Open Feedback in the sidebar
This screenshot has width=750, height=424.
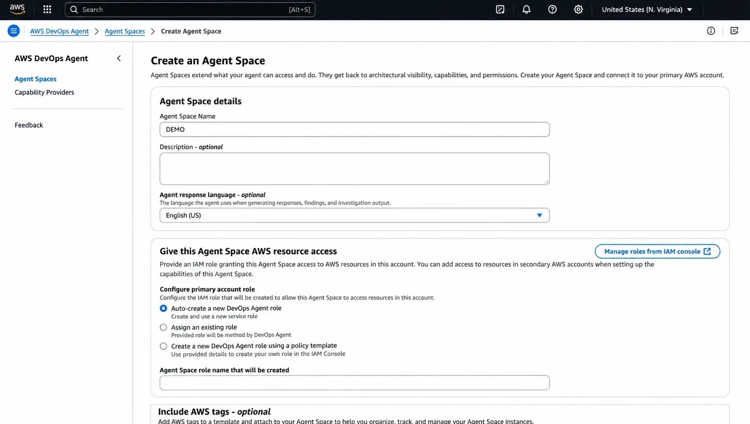pos(29,125)
